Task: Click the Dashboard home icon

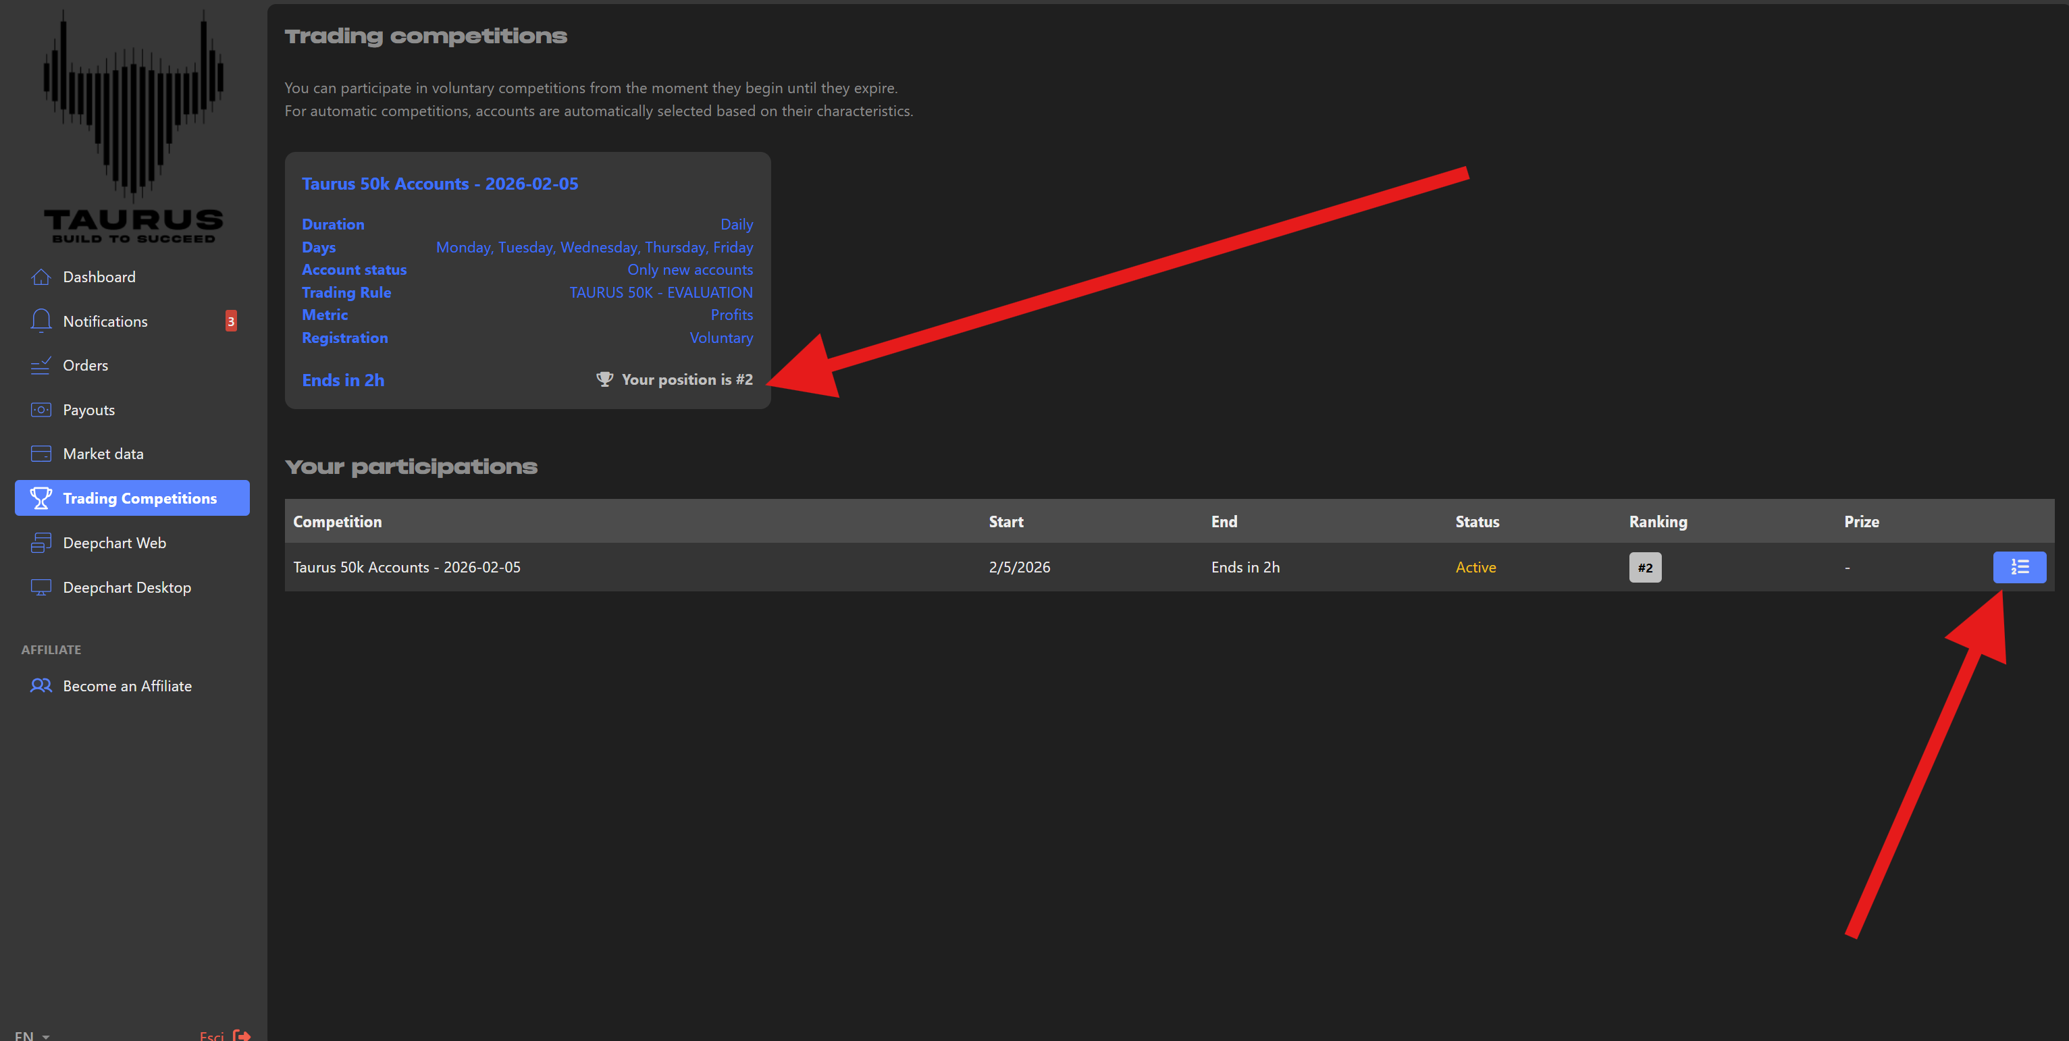Action: tap(41, 277)
